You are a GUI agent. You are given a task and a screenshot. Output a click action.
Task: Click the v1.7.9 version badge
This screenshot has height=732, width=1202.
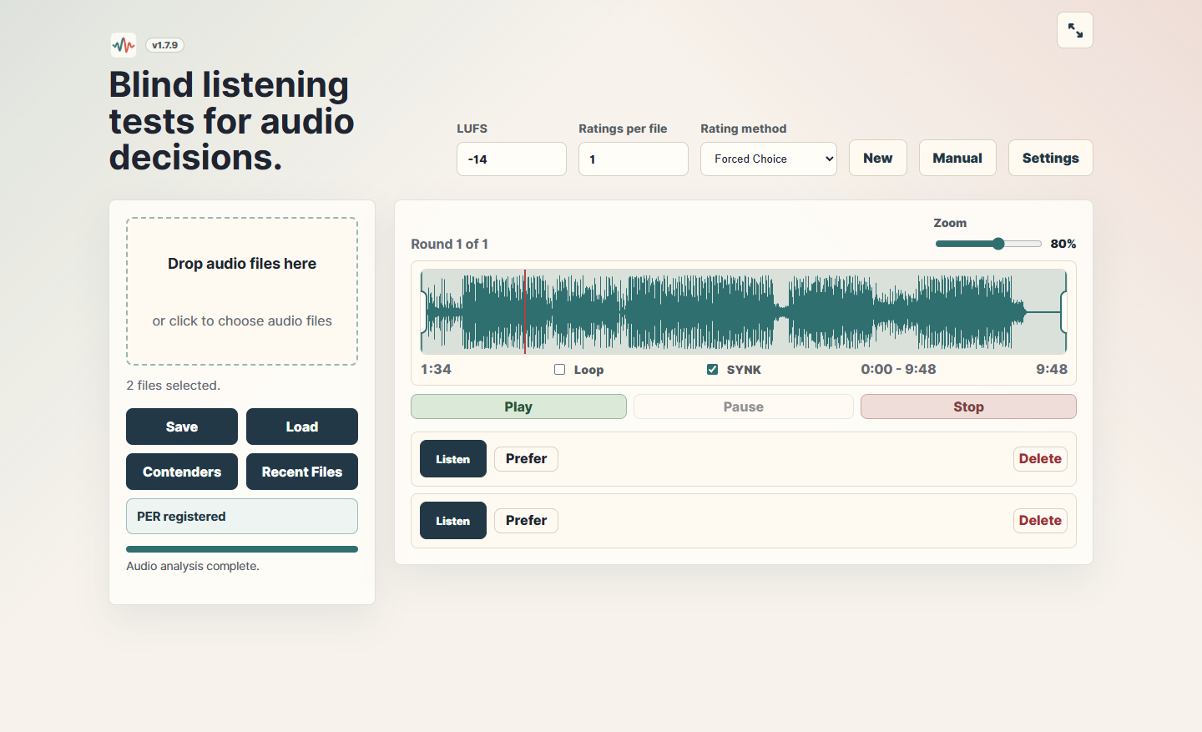click(164, 45)
